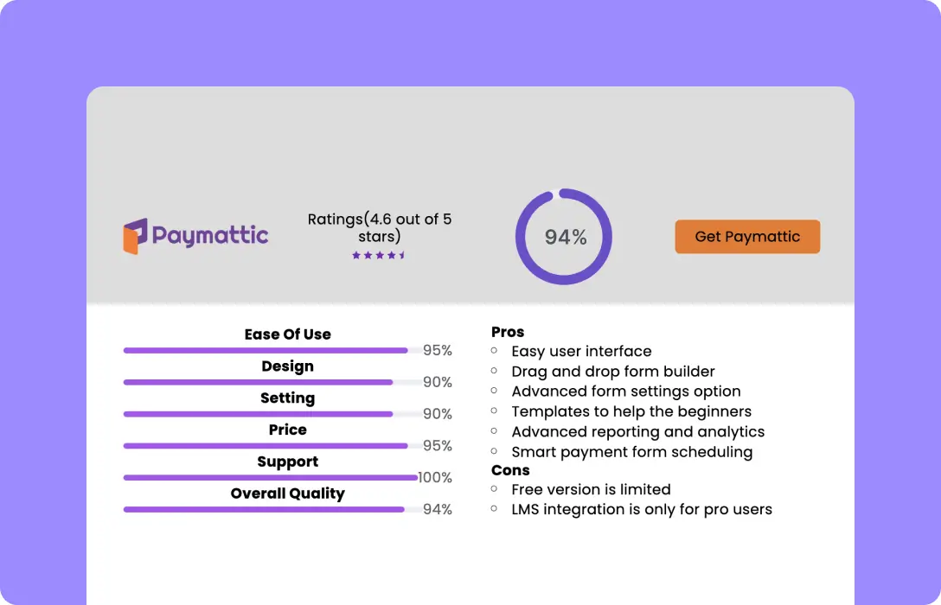Click the Get Paymattic button

point(746,236)
